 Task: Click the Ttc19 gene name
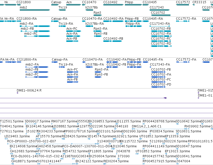(63, 7)
